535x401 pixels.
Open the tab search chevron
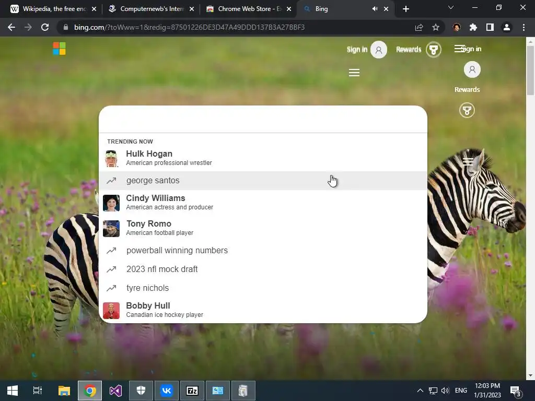pyautogui.click(x=451, y=7)
